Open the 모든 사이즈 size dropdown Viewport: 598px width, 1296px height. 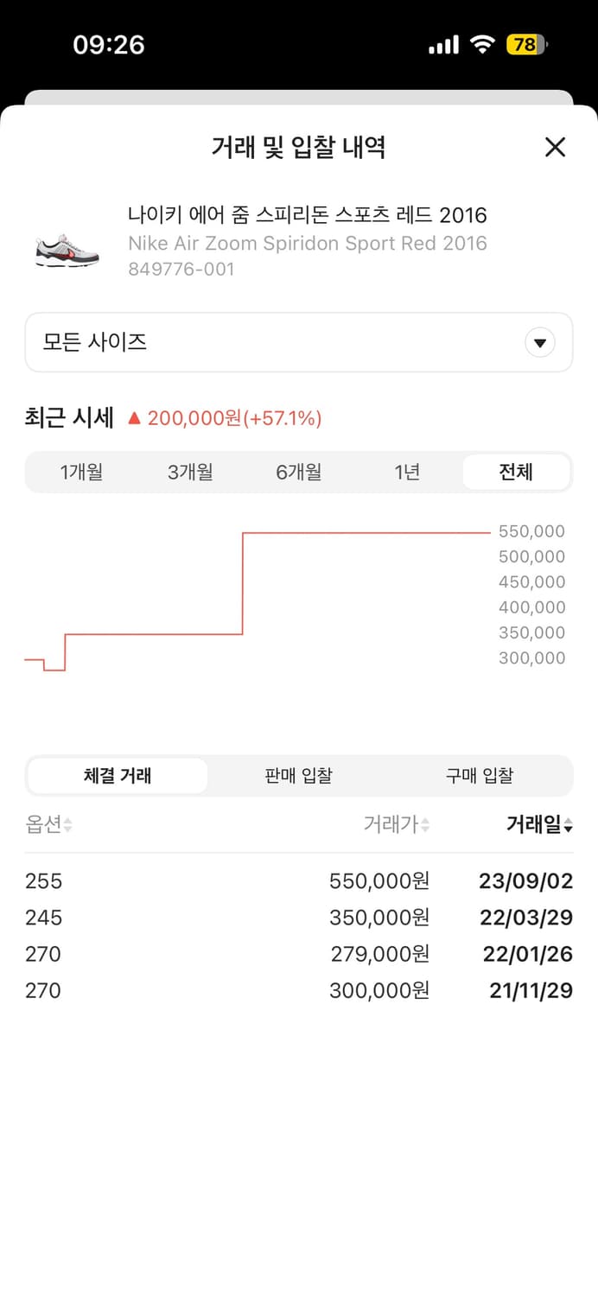pyautogui.click(x=299, y=342)
